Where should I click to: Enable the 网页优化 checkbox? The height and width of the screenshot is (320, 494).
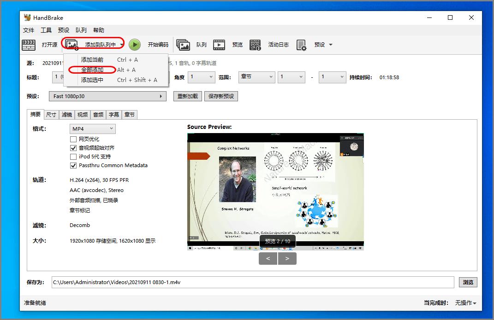(73, 139)
